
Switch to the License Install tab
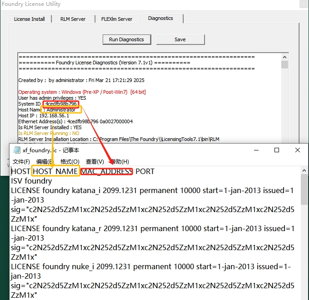tap(29, 19)
